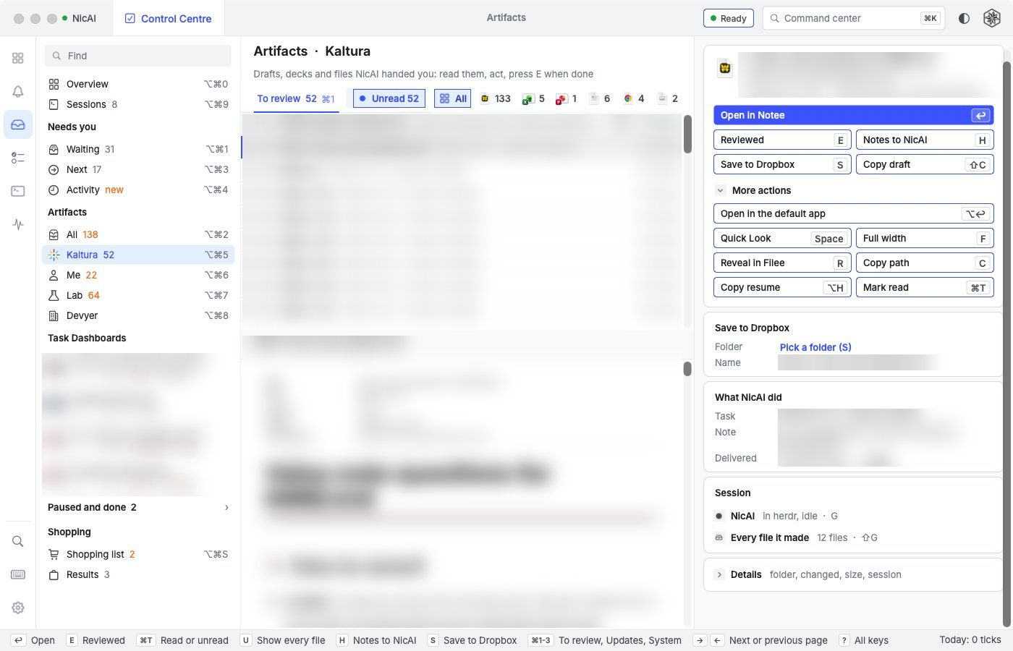Click the snowflake avatar icon top right
This screenshot has width=1013, height=651.
[992, 18]
